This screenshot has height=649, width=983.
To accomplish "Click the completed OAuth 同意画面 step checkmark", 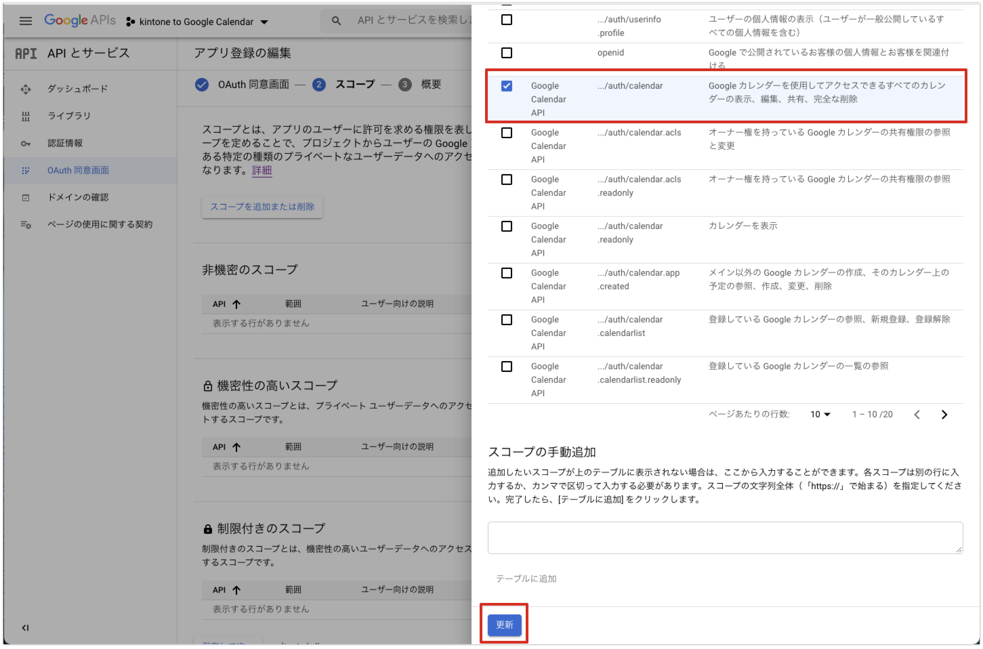I will pyautogui.click(x=202, y=85).
